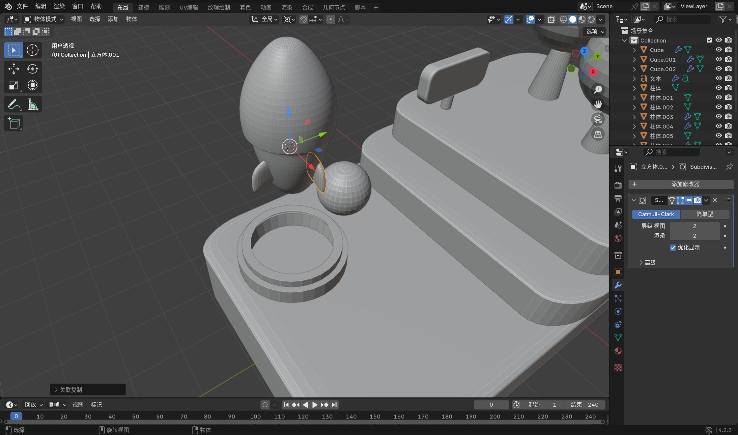Select the Add Cube tool
This screenshot has width=738, height=435.
[14, 123]
